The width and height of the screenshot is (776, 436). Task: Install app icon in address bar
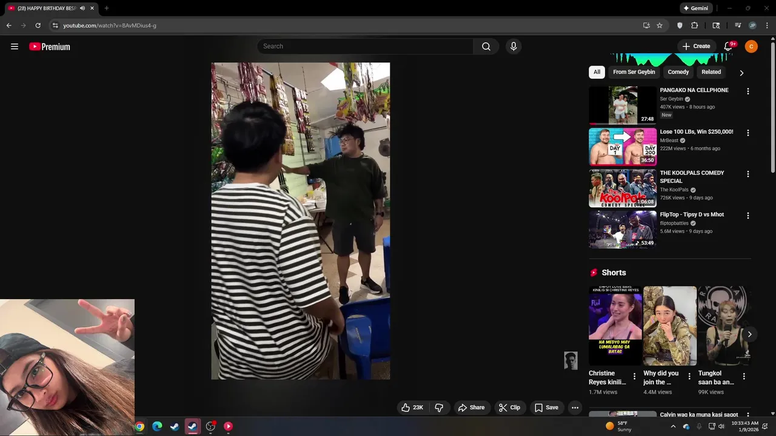(646, 25)
